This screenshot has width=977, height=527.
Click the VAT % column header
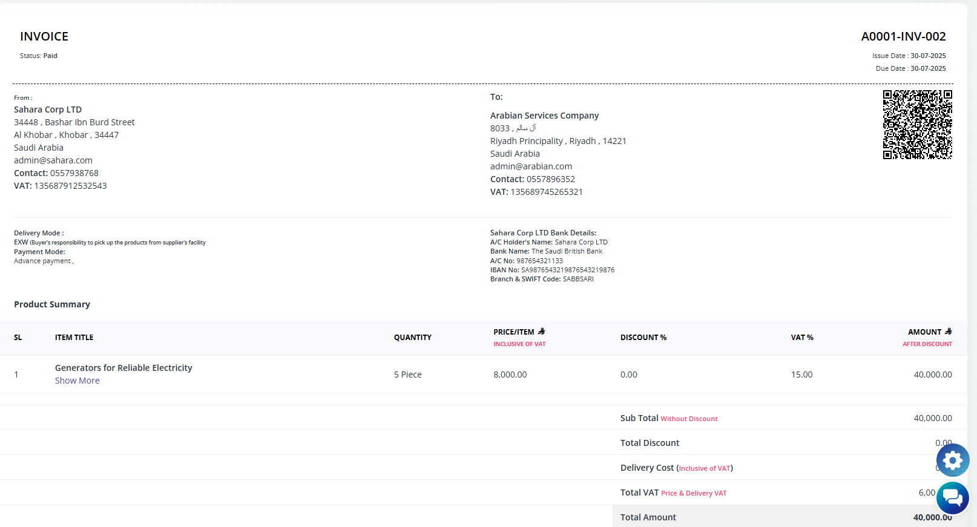tap(802, 338)
